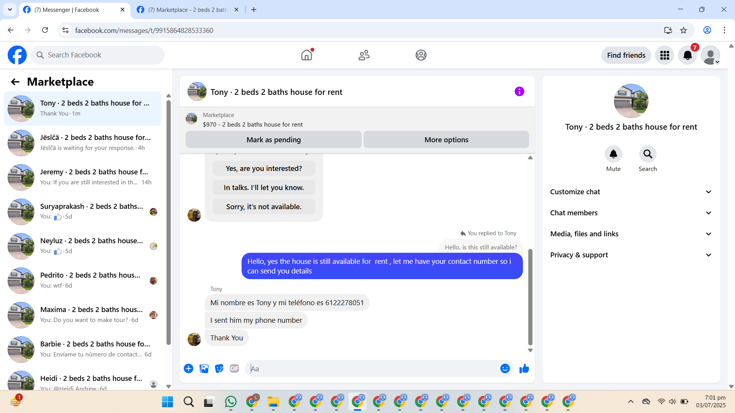Image resolution: width=735 pixels, height=413 pixels.
Task: Expand Media, files and links section
Action: coord(631,234)
